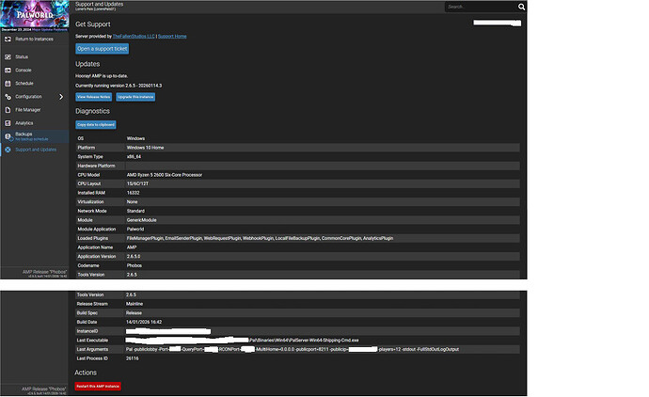
Task: Select the Schedule menu label
Action: coord(24,83)
